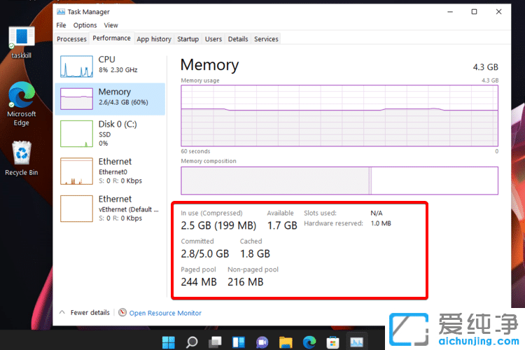Click the Memory composition bar
Image resolution: width=525 pixels, height=350 pixels.
pos(339,181)
